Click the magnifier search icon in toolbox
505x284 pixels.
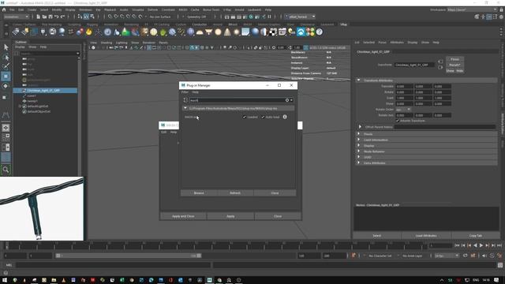click(x=6, y=170)
